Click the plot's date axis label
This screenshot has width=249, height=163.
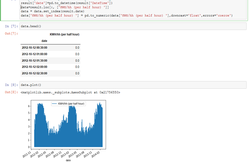68,160
